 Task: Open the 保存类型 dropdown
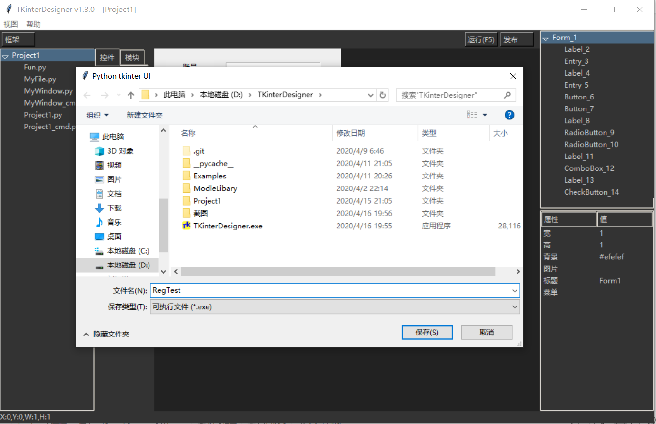[515, 307]
